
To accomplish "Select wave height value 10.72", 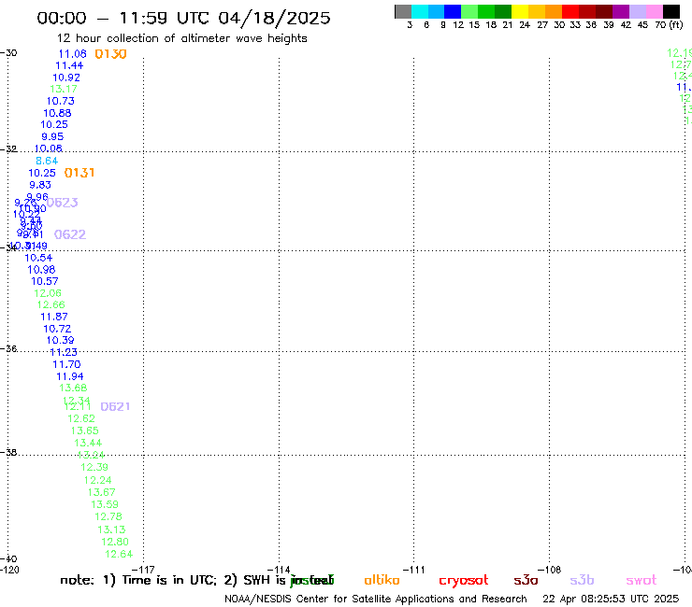I will [x=57, y=329].
